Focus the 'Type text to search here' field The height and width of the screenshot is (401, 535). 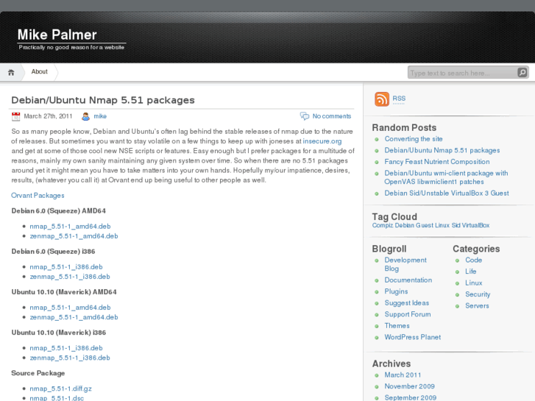click(463, 73)
